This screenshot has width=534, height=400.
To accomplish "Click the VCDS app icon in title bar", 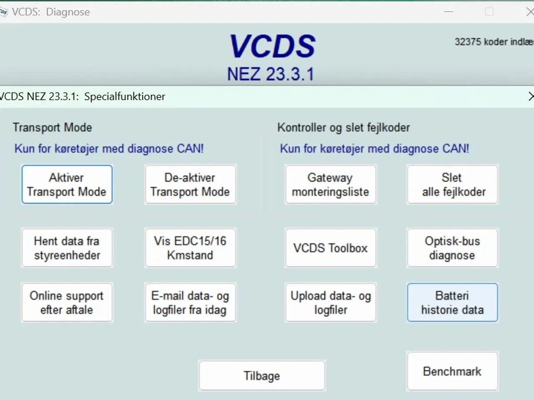I will 3,12.
